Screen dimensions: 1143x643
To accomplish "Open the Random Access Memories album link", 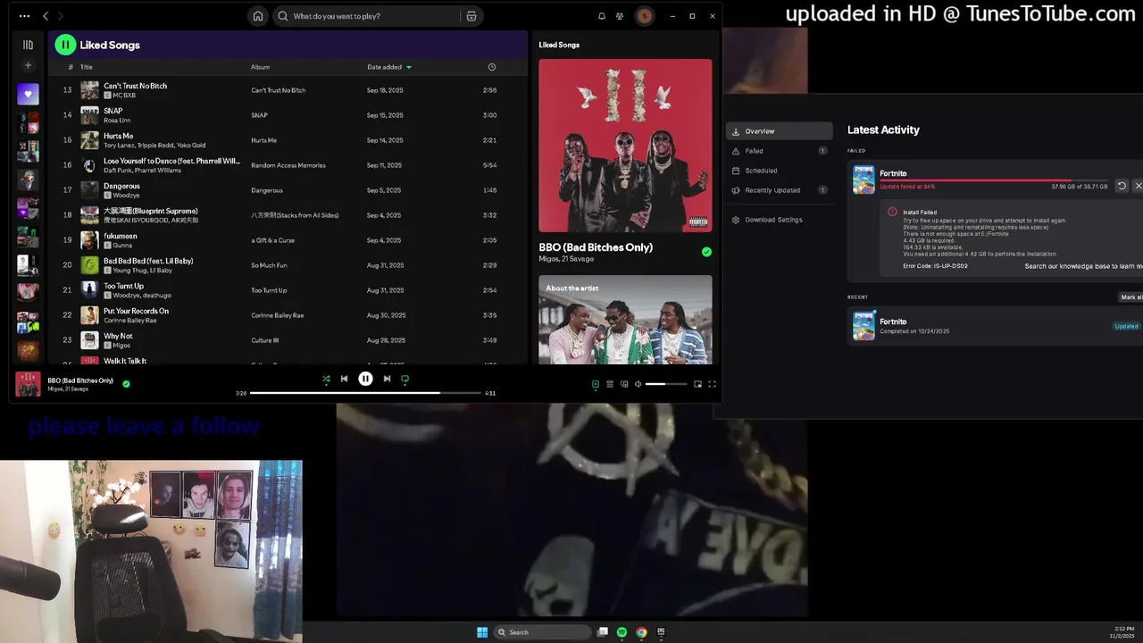I will 288,165.
